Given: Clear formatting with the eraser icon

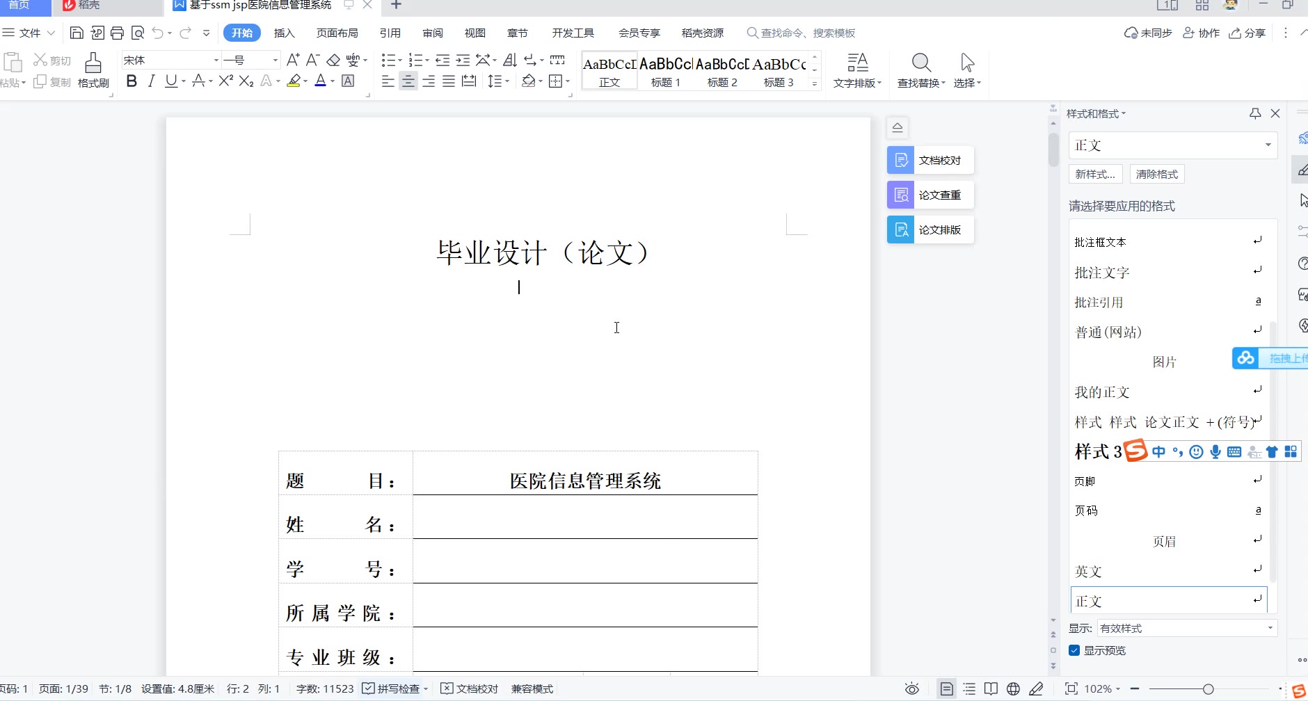Looking at the screenshot, I should tap(333, 60).
